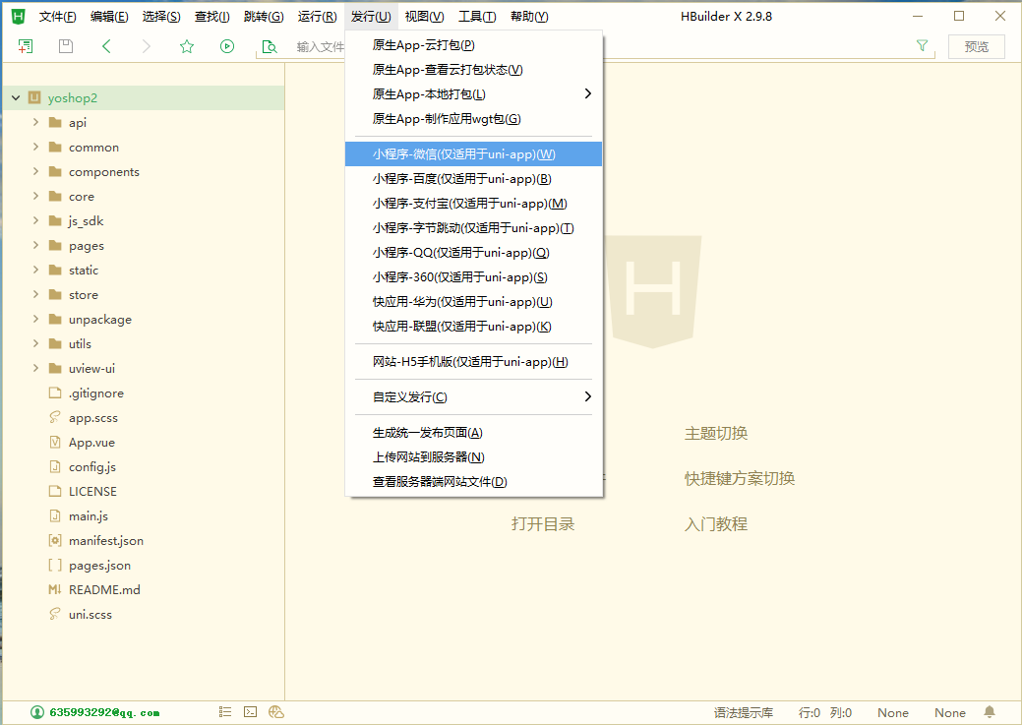
Task: Click the 主题切换 link
Action: [x=716, y=433]
